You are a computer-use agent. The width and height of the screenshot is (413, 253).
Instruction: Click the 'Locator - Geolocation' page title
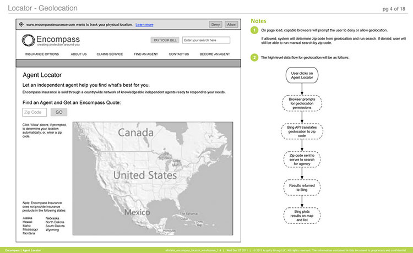tap(42, 8)
